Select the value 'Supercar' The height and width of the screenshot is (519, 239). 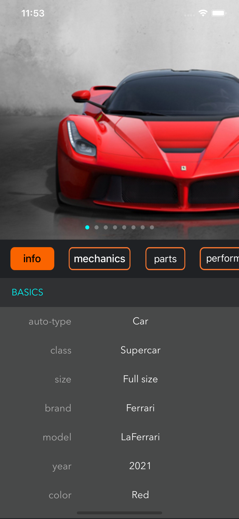point(140,350)
